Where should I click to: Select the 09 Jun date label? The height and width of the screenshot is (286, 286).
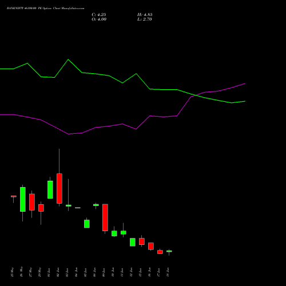(104, 272)
